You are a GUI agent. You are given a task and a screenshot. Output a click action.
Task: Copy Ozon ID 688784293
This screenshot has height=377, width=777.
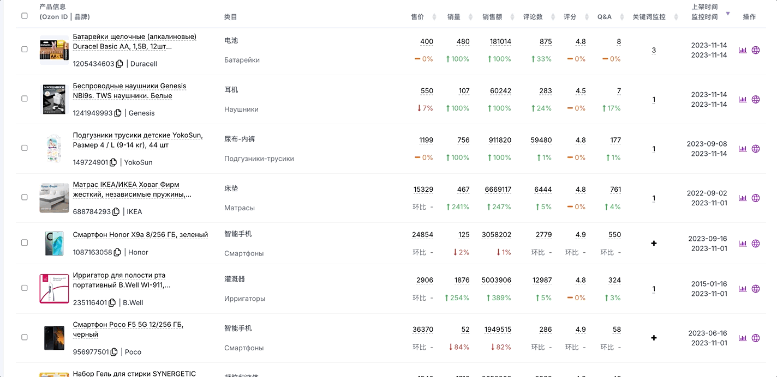coord(116,211)
